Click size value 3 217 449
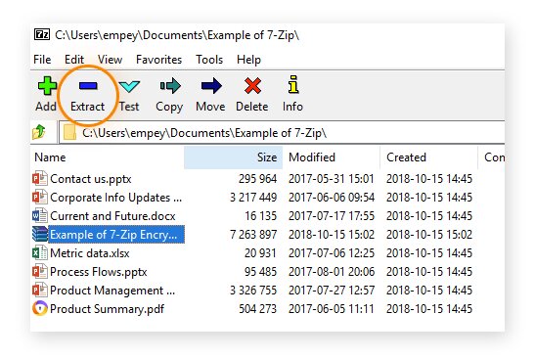 coord(253,198)
